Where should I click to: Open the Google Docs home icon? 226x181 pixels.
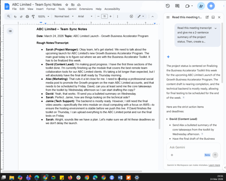tap(7, 7)
